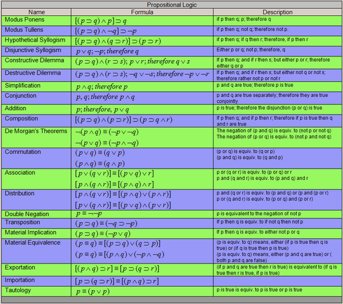Screen dimensions: 343x304
Task: Select the formula 'p, q; therefore p∧q'
Action: coord(105,97)
